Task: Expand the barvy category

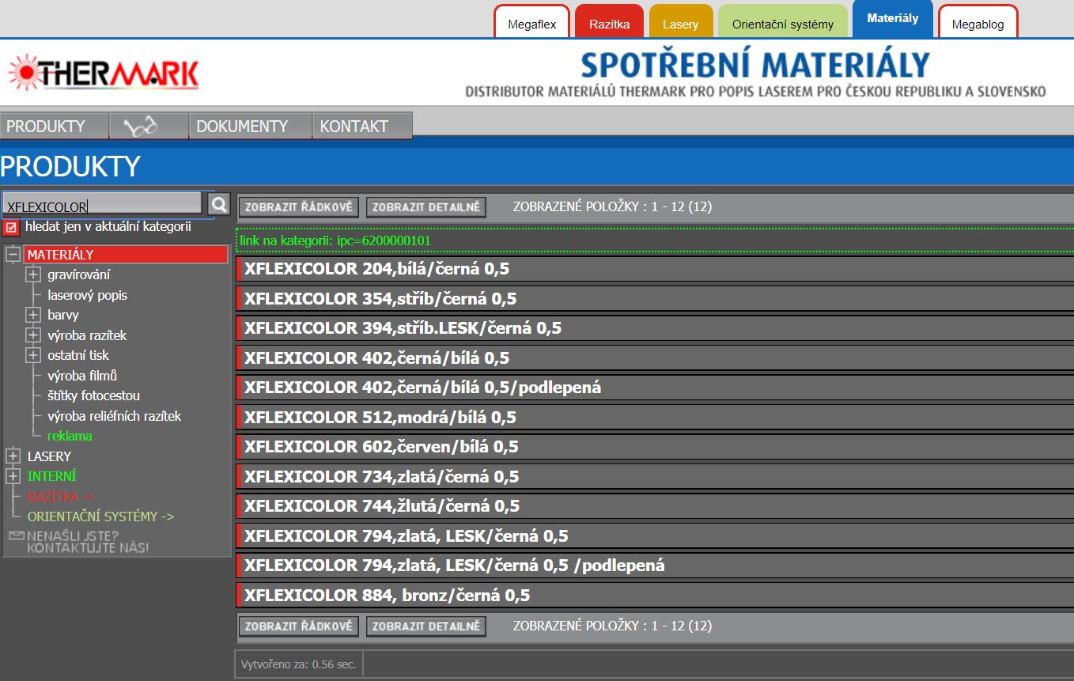Action: (x=33, y=315)
